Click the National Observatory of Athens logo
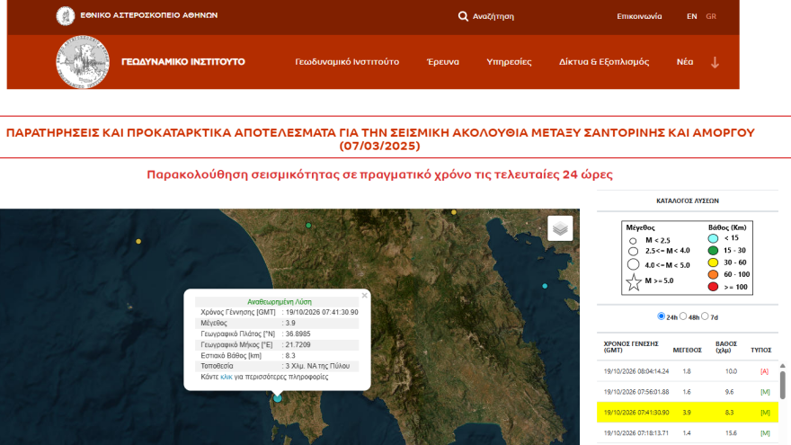Screen dimensions: 791x445 65,16
